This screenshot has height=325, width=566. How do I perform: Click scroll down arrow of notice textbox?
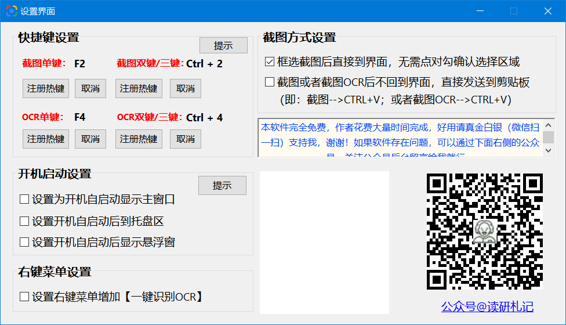(x=549, y=150)
